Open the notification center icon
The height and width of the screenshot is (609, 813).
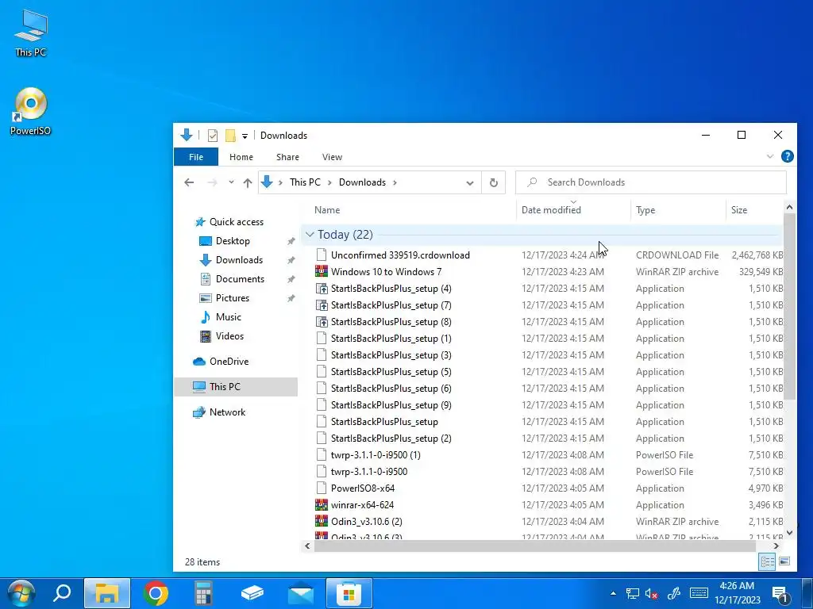(x=780, y=594)
